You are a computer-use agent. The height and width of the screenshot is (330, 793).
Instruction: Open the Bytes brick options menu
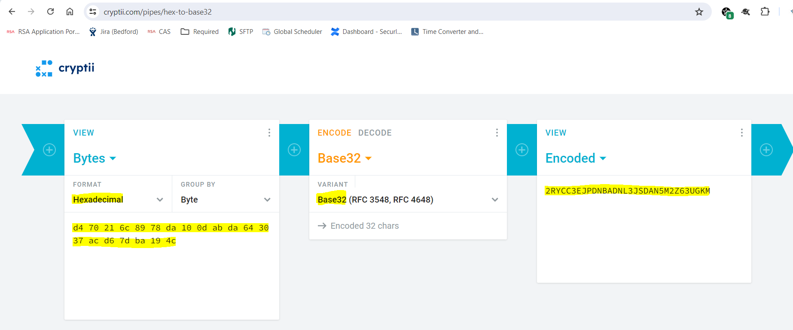269,133
